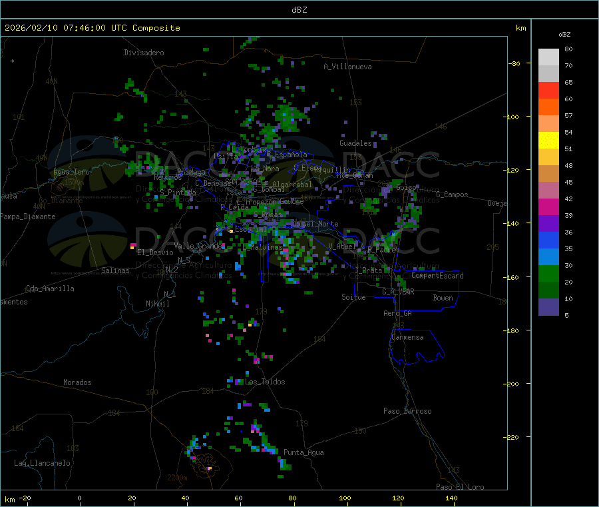Click the S_Pintada map label

[x=178, y=193]
